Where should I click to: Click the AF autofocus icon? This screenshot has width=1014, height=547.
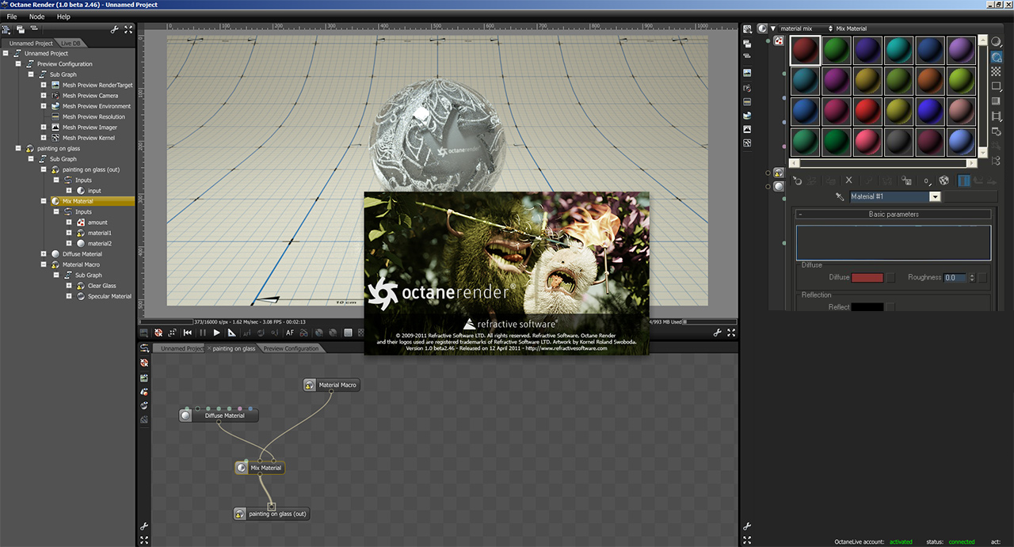[290, 333]
